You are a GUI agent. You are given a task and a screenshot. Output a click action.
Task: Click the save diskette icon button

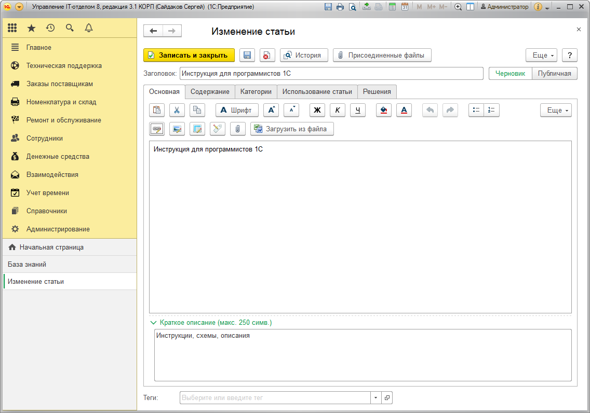[x=247, y=55]
